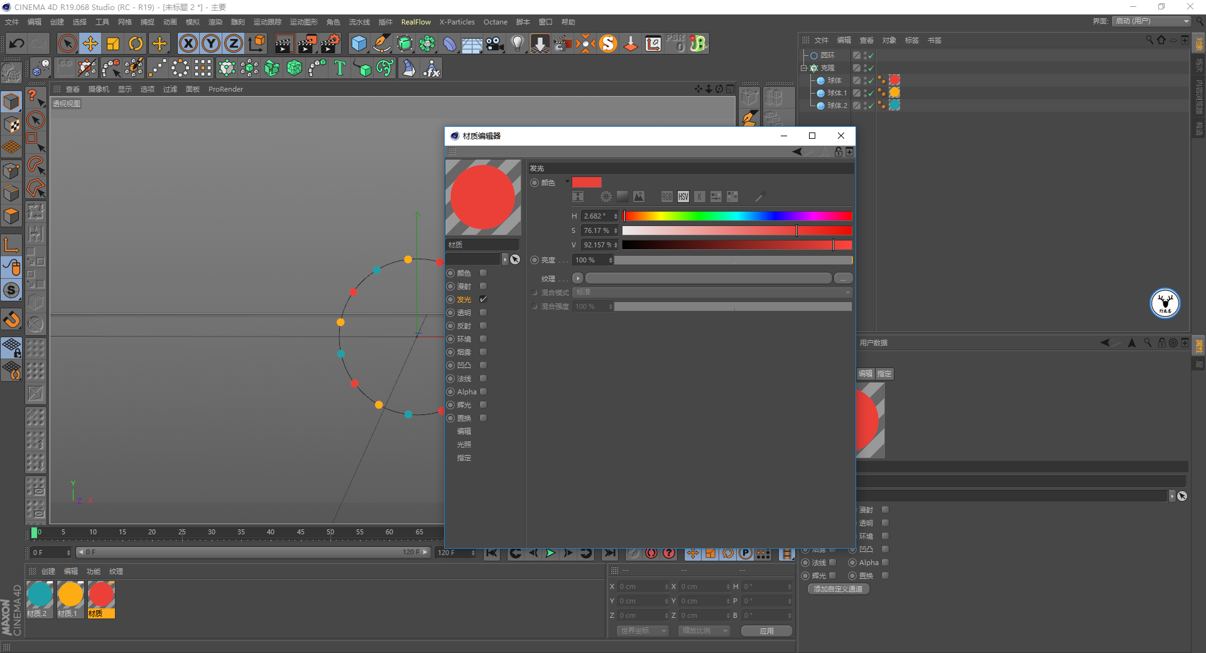The image size is (1206, 653).
Task: Activate the Rotate tool
Action: [x=136, y=43]
